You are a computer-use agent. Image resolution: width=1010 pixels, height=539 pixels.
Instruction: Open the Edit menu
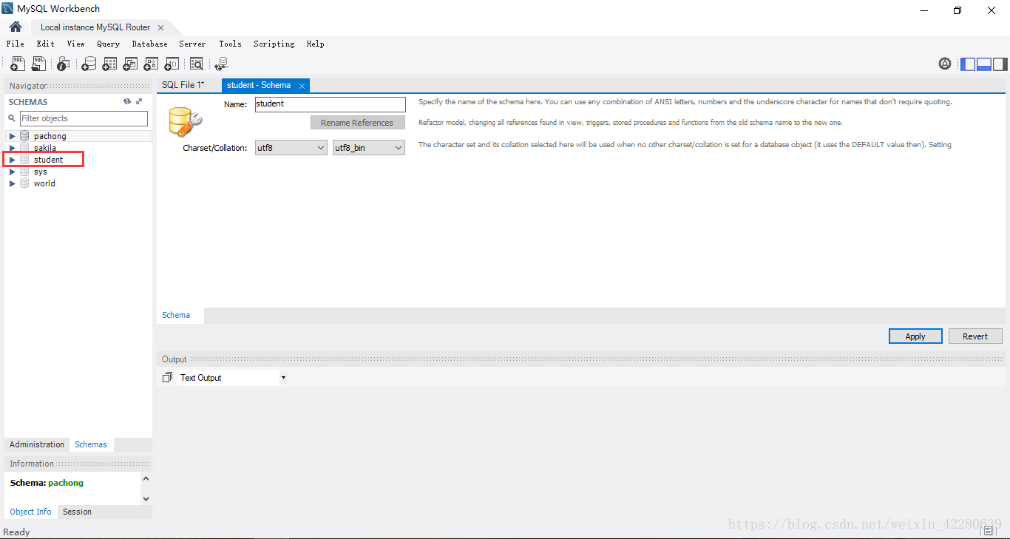[x=45, y=44]
